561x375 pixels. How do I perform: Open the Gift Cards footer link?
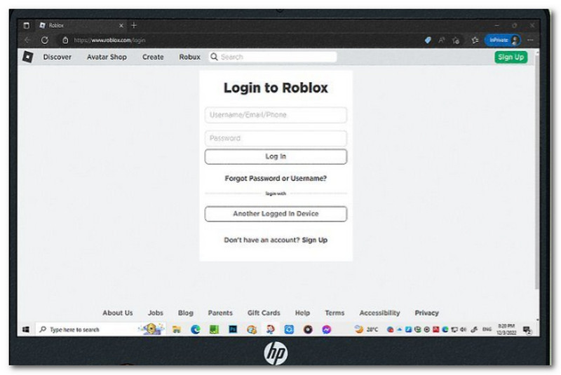point(264,313)
